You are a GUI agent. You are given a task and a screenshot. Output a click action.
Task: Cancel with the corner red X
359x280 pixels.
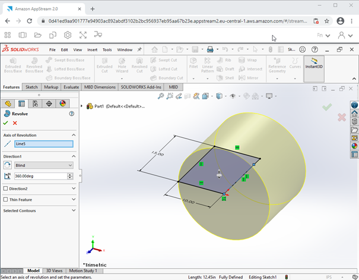pos(342,117)
